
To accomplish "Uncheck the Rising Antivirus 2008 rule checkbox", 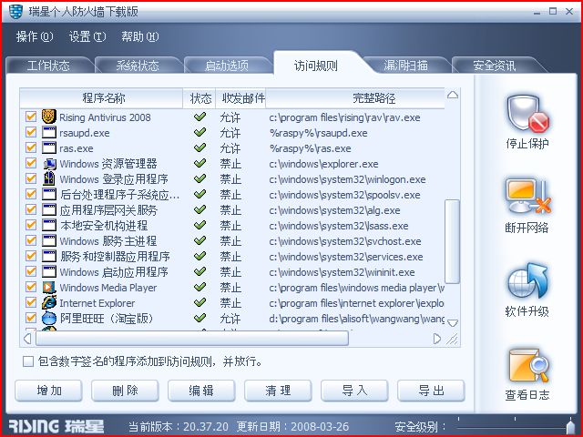I will [x=31, y=117].
